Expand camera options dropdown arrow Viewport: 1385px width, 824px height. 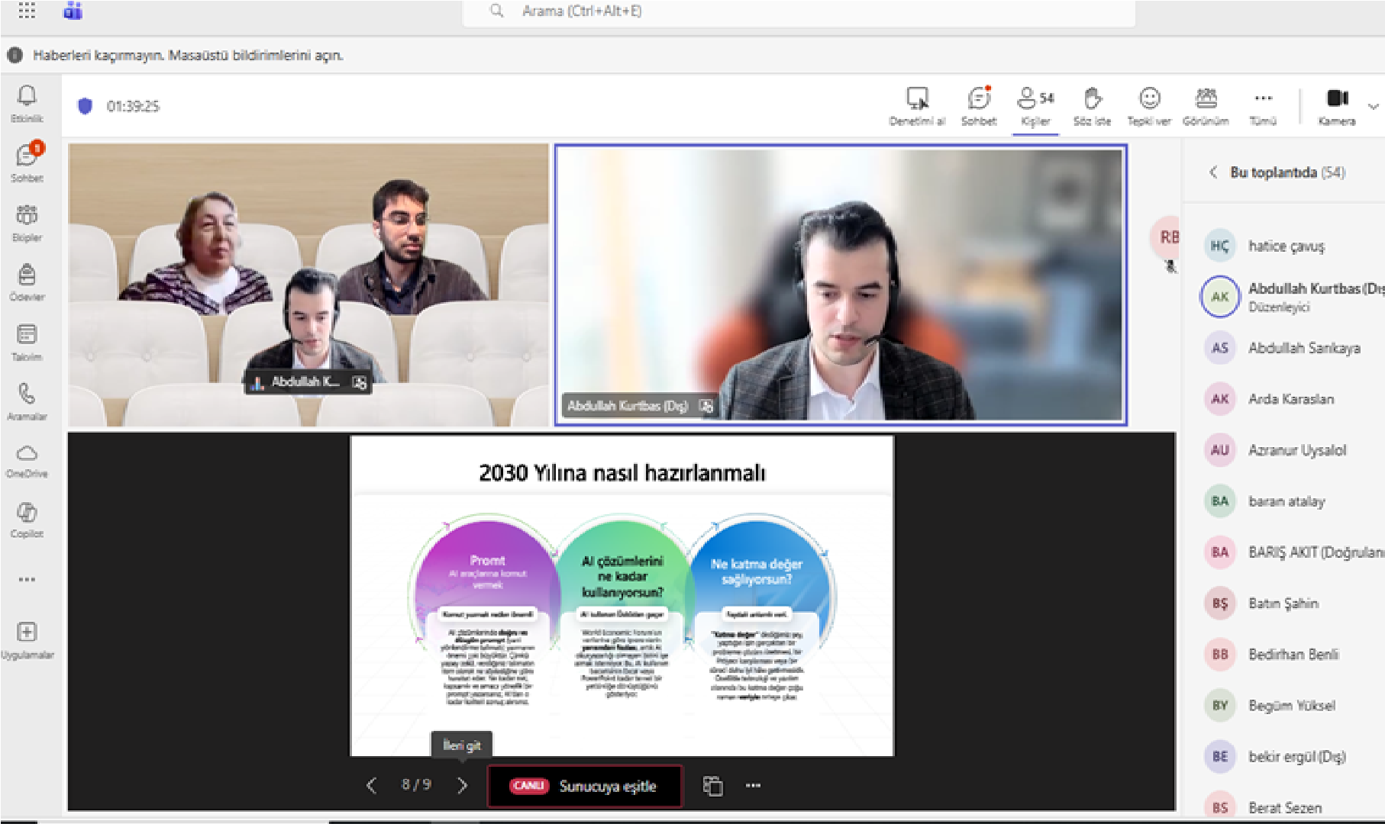pyautogui.click(x=1373, y=106)
